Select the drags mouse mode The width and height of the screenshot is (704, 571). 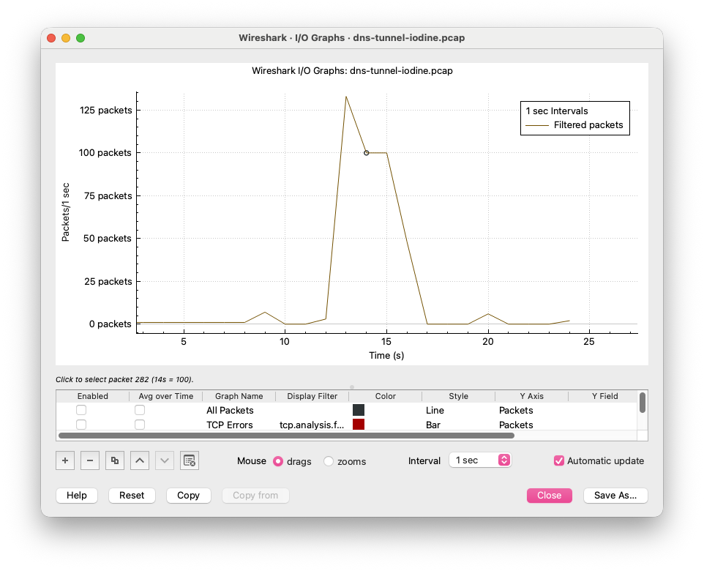pos(278,461)
